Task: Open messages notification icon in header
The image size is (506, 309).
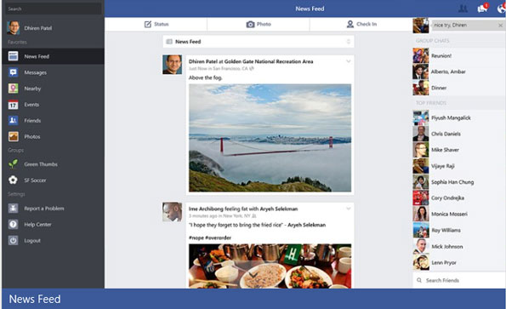Action: click(483, 9)
